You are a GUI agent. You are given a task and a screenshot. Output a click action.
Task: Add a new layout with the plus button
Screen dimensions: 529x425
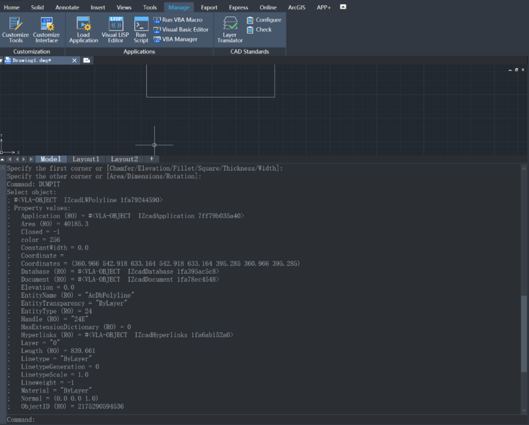[151, 158]
